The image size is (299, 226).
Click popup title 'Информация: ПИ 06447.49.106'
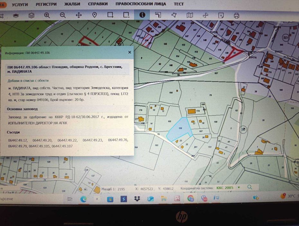click(27, 53)
